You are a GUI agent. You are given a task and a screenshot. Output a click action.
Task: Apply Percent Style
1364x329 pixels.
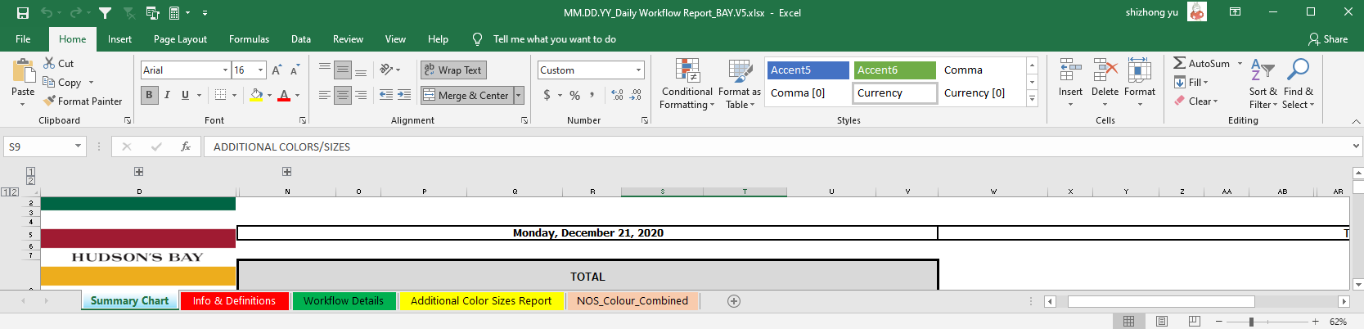[574, 95]
